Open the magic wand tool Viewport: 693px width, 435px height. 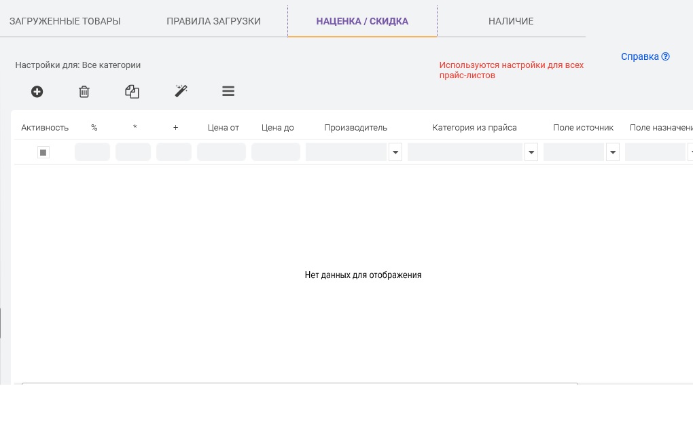(181, 91)
